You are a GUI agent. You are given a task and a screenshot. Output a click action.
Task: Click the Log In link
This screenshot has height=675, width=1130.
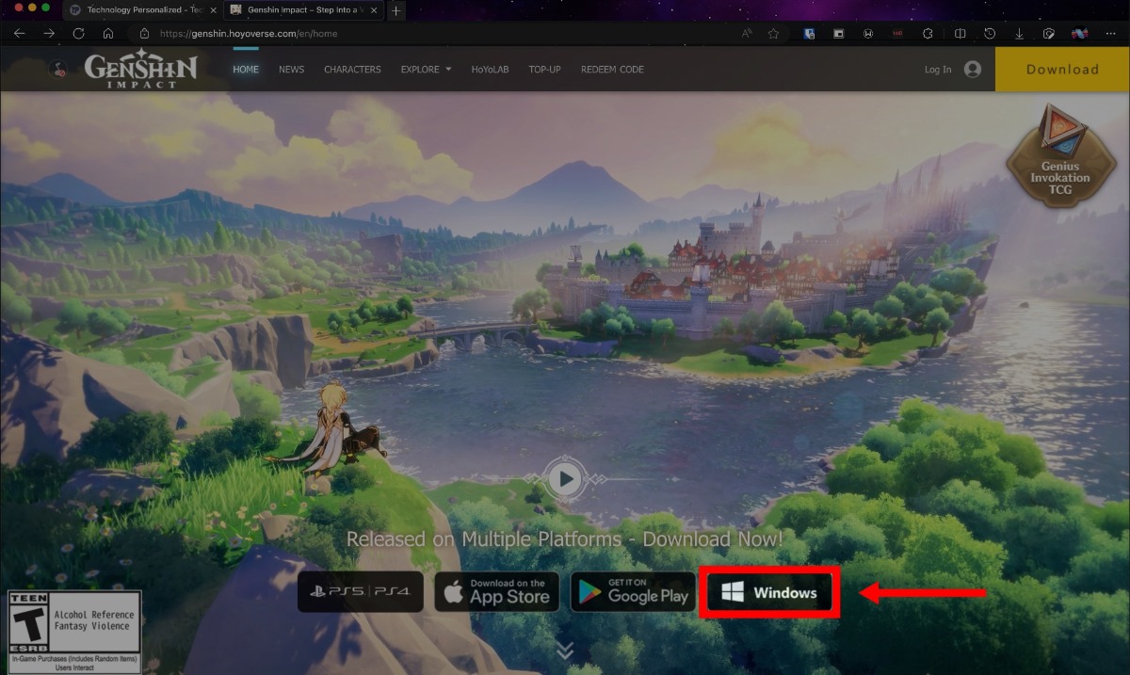pos(938,70)
